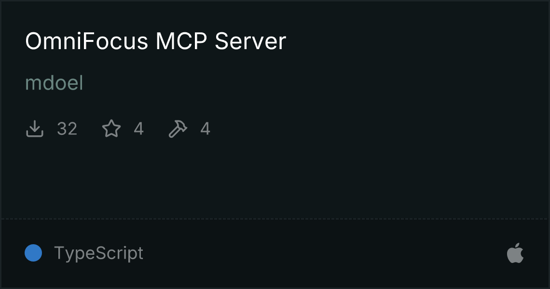Screen dimensions: 550x289
Task: Click the hammer tools icon
Action: click(x=178, y=129)
